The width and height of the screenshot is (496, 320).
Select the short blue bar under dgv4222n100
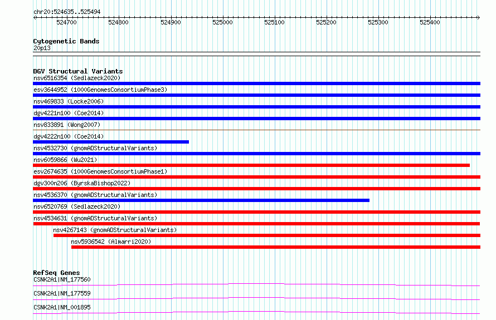coord(111,142)
